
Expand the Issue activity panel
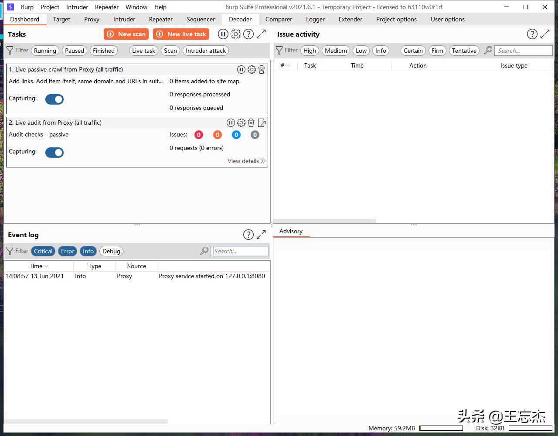[545, 34]
